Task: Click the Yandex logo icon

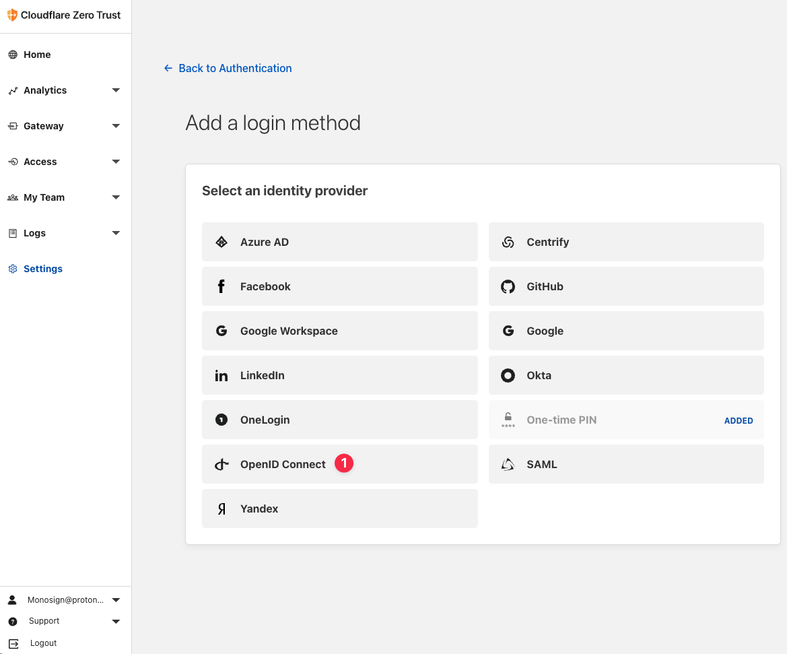Action: pos(221,509)
